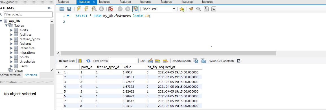Run EXPLAIN on the current statement
Screen dimensions: 326x110
point(94,9)
